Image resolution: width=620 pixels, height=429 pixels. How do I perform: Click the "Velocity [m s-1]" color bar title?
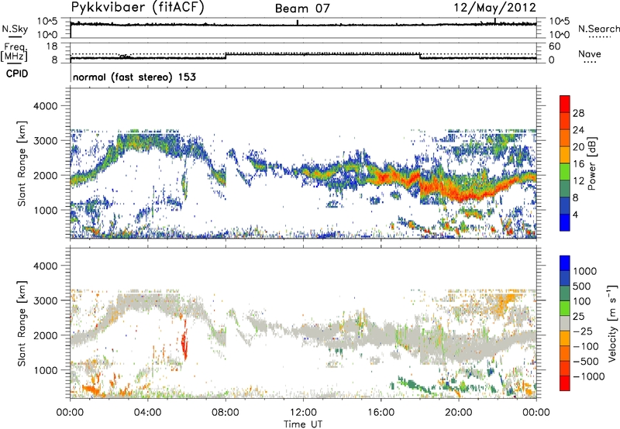(612, 323)
